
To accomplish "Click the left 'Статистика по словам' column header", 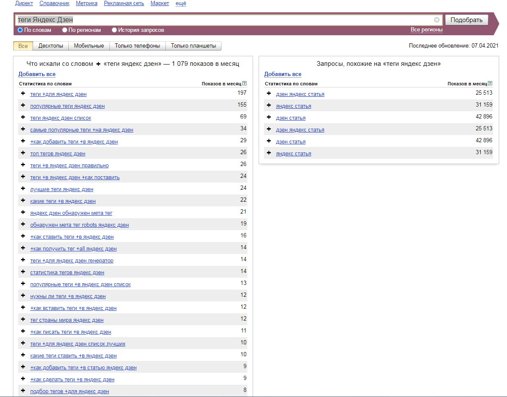I will 45,84.
